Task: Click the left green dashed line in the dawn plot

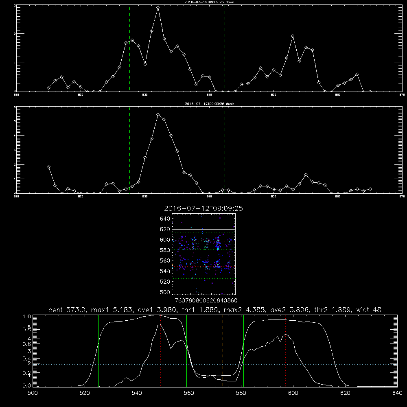Action: click(129, 48)
